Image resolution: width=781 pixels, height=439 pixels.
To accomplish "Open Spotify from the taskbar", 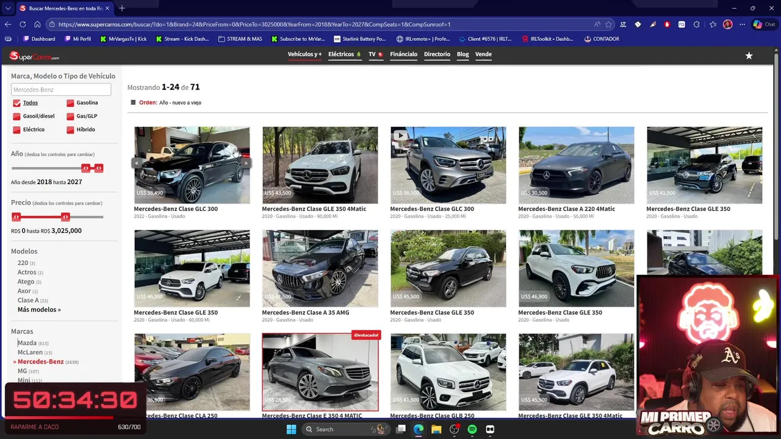I will pyautogui.click(x=472, y=429).
